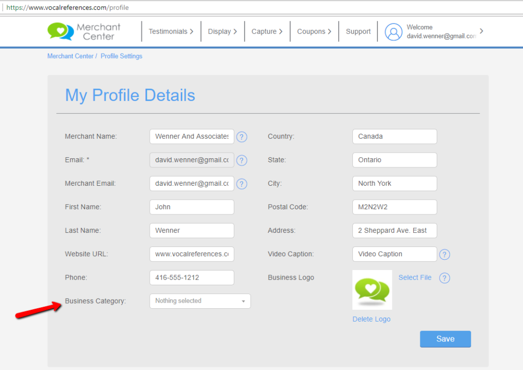Click the user profile avatar icon

(393, 32)
